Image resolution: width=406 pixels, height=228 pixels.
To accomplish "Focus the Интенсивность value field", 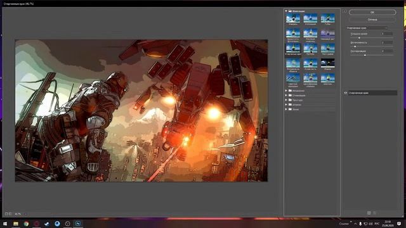I will click(x=387, y=42).
